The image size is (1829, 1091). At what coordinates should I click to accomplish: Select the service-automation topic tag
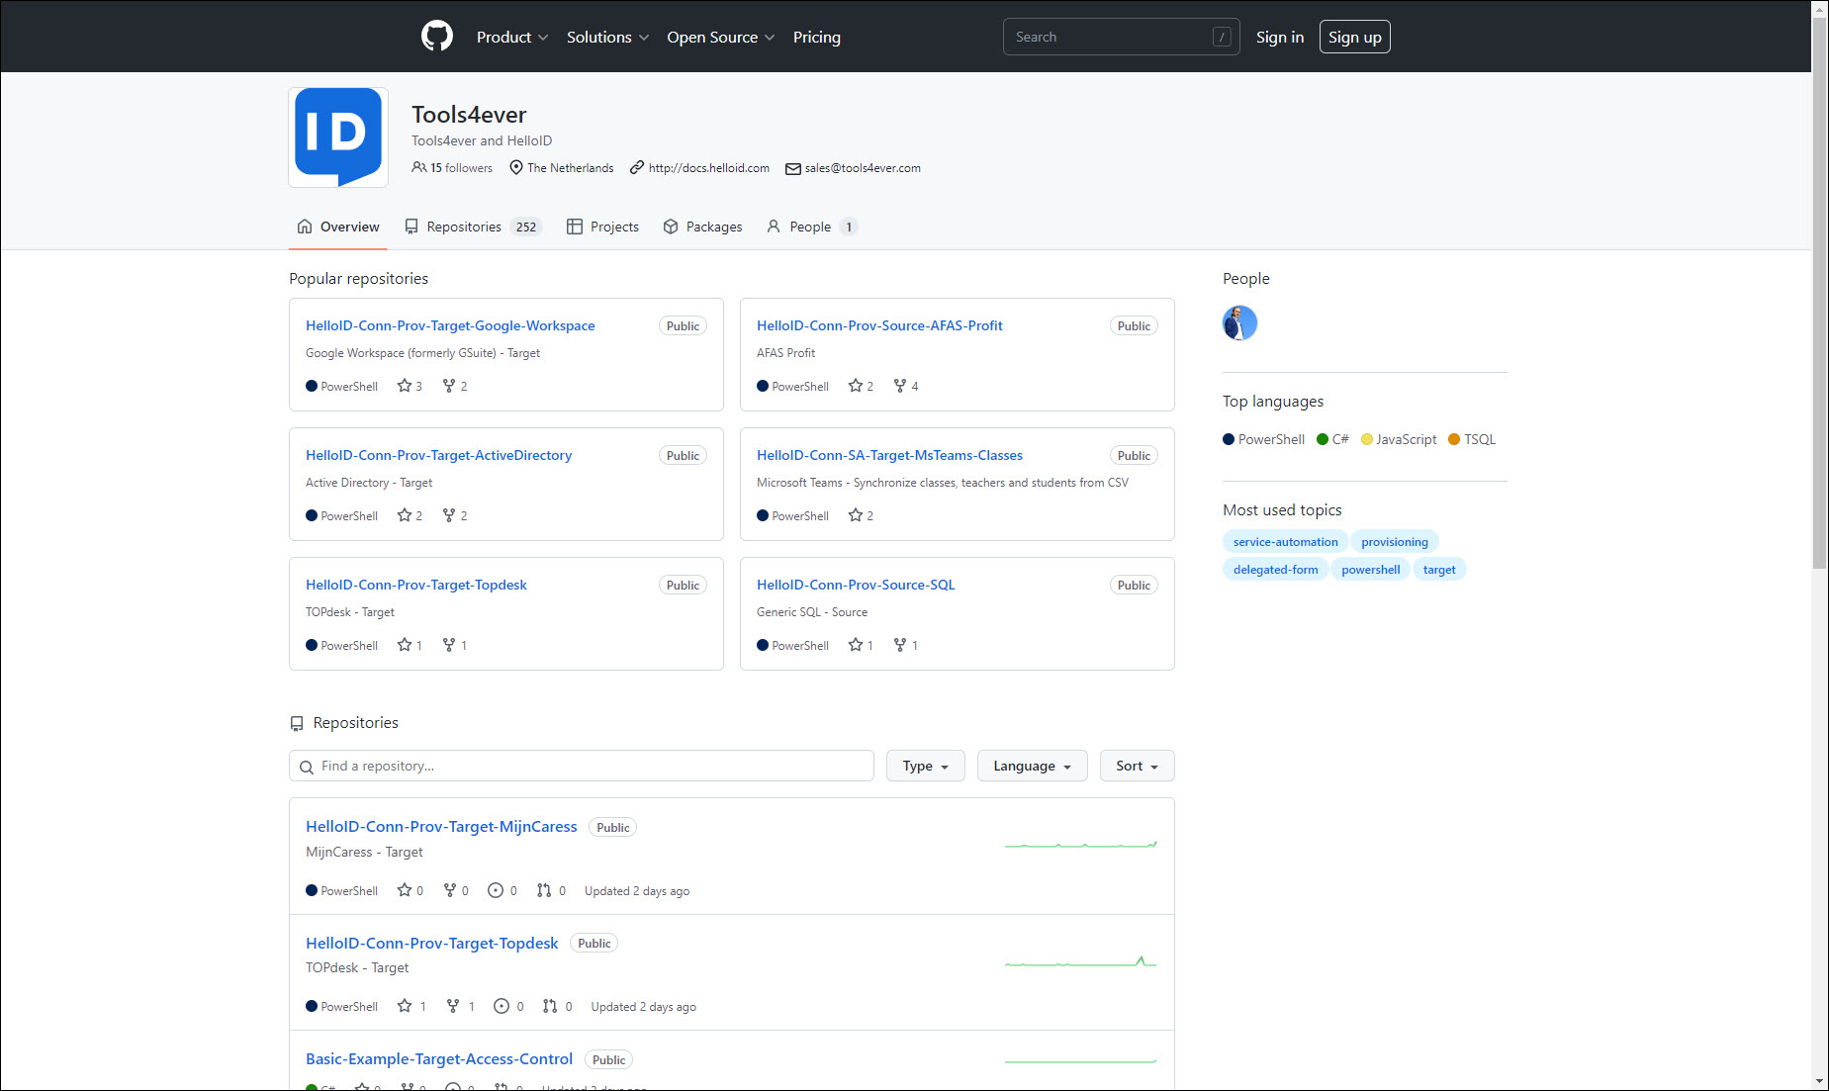[x=1285, y=542]
